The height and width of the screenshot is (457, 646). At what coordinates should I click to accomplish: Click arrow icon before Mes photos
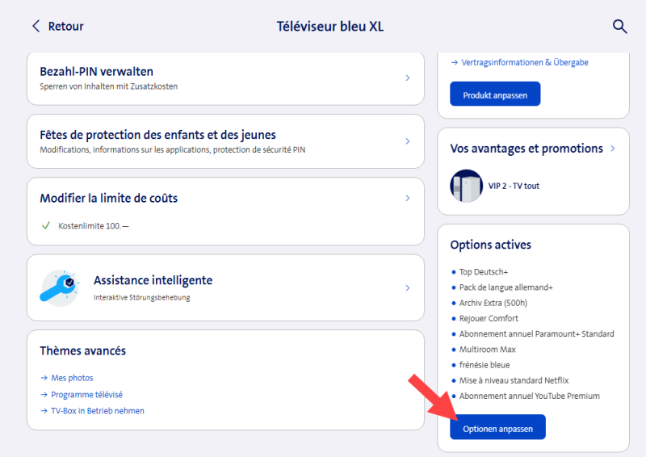tap(44, 378)
